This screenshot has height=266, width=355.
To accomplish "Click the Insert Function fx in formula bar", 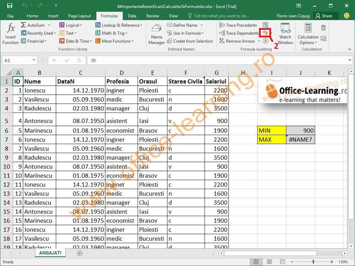I will 79,60.
